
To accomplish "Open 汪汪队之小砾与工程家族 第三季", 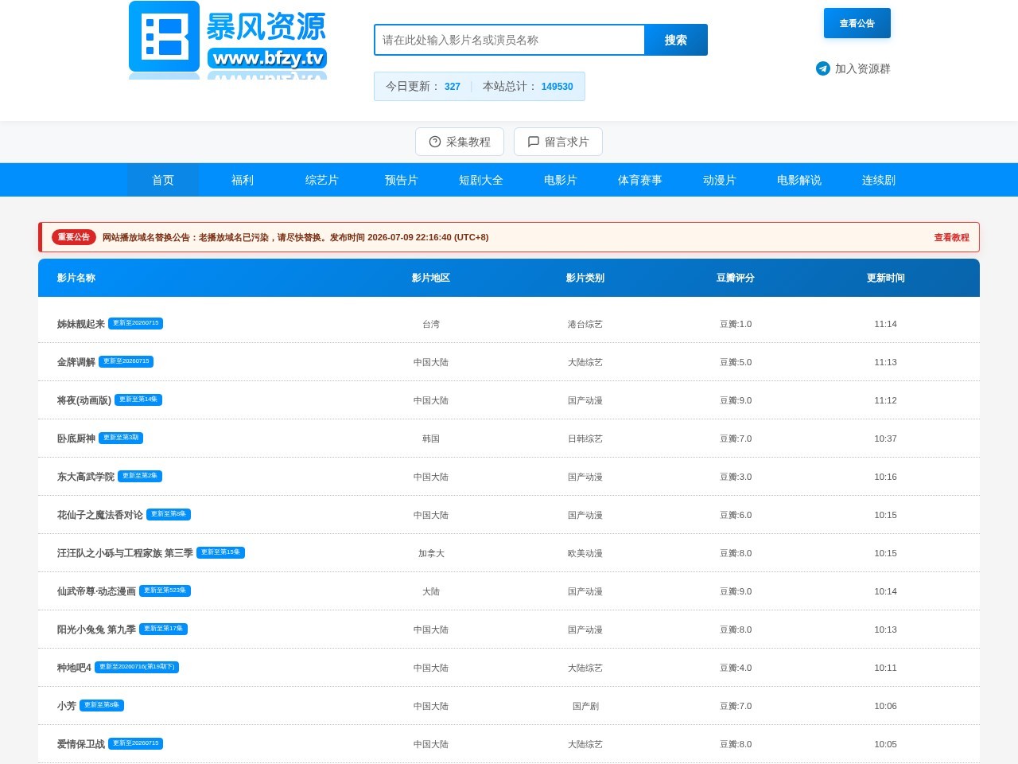I will [x=125, y=553].
